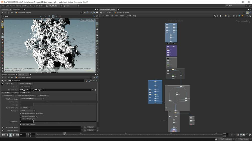The height and width of the screenshot is (141, 252).
Task: Open file chooser for Pre-Frame Script
Action: (85, 130)
